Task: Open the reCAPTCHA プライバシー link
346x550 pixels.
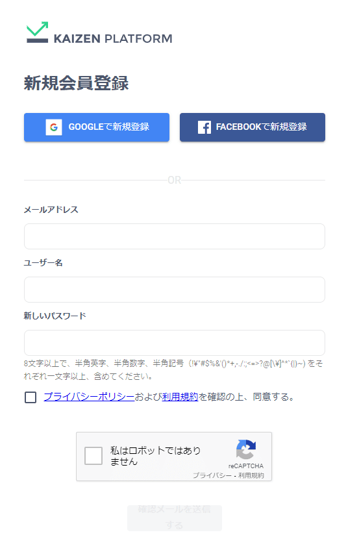Action: point(212,475)
